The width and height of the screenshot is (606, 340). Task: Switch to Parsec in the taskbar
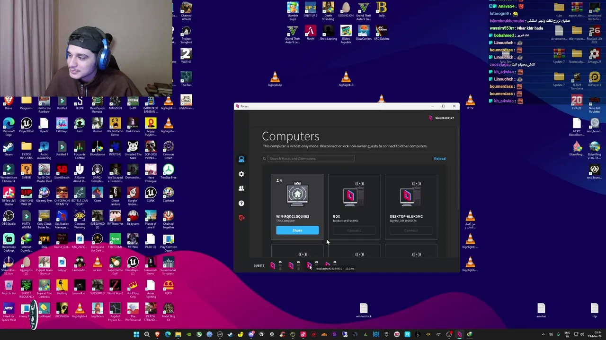click(x=459, y=335)
